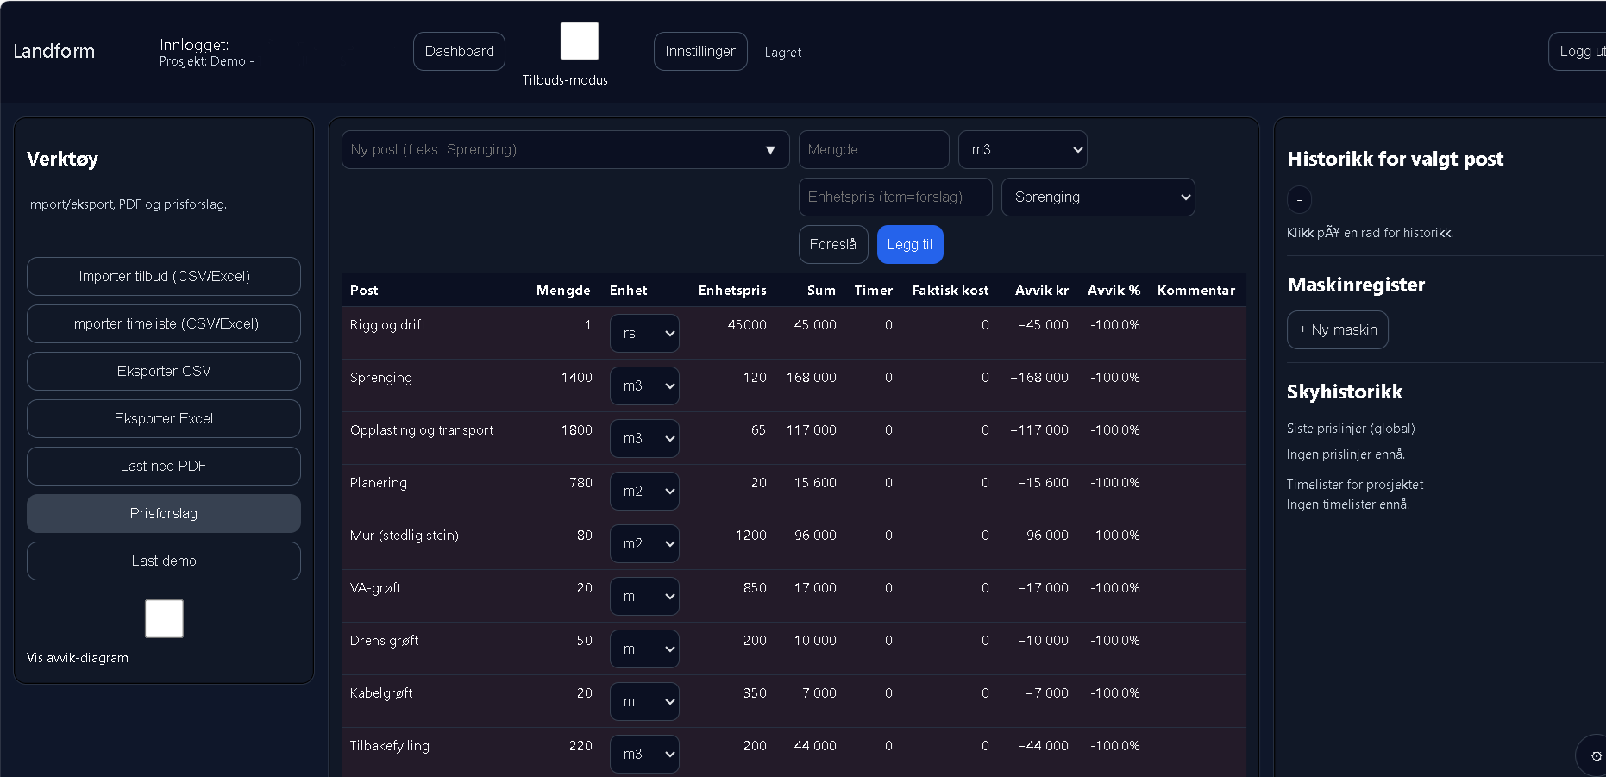Click the Mengde input field
The width and height of the screenshot is (1606, 777).
[873, 150]
